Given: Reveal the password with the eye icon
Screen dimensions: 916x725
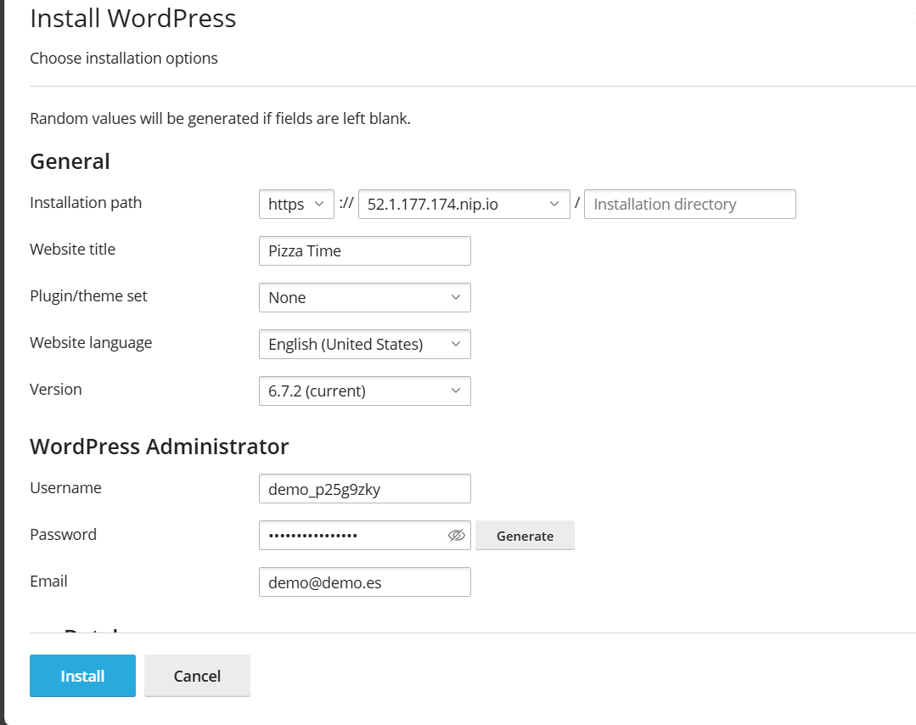Looking at the screenshot, I should pos(457,536).
